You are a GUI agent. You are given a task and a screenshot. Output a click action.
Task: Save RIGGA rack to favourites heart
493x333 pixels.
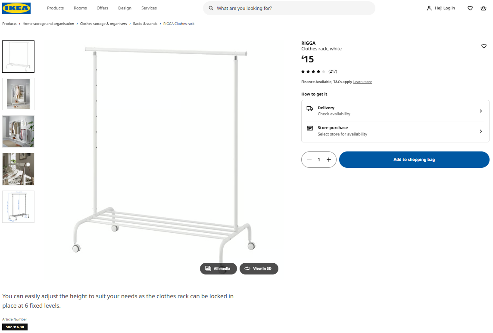click(x=484, y=46)
